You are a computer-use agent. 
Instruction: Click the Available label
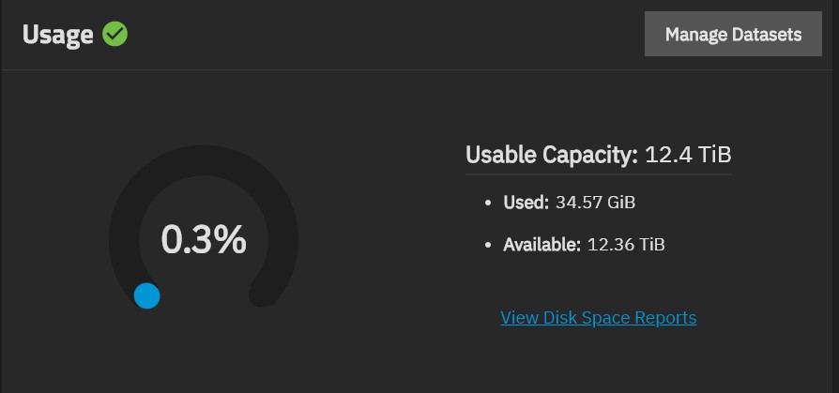pos(542,245)
